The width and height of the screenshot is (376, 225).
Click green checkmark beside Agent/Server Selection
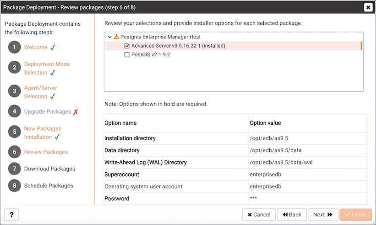click(53, 96)
